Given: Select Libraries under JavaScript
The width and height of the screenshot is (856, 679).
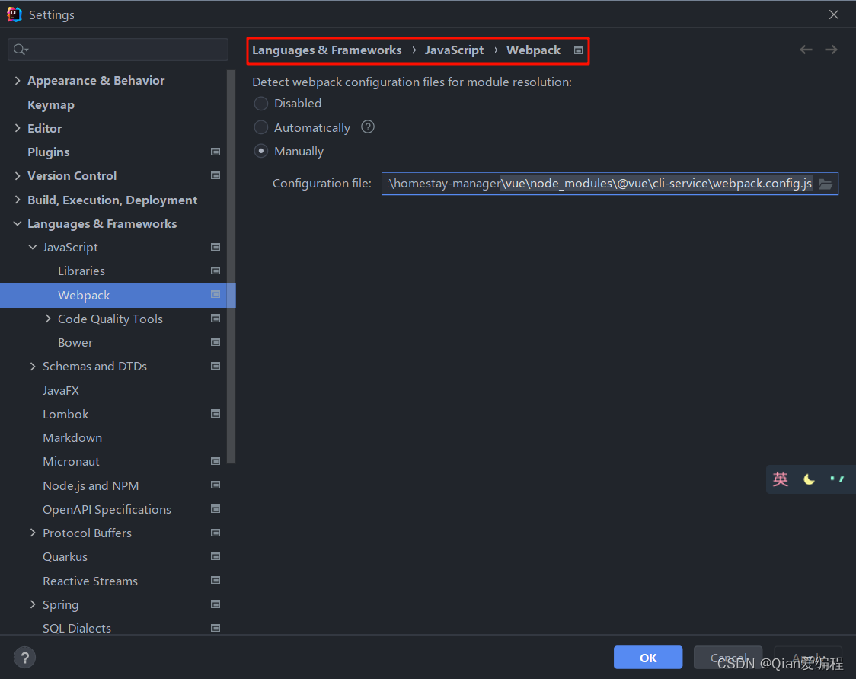Looking at the screenshot, I should (81, 271).
